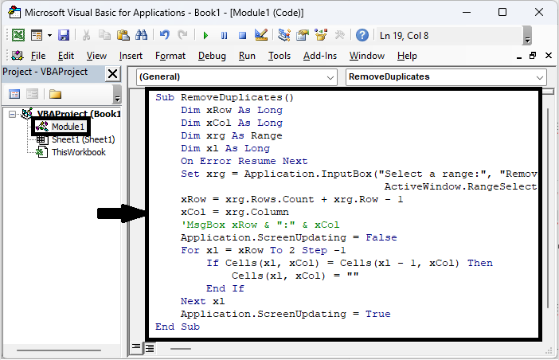
Task: Click View Code icon in Project panel
Action: (x=14, y=94)
